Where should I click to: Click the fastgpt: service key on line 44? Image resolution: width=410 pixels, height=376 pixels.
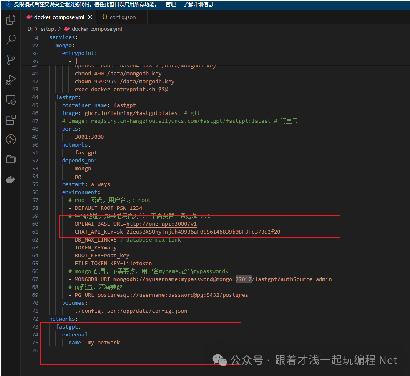point(68,97)
